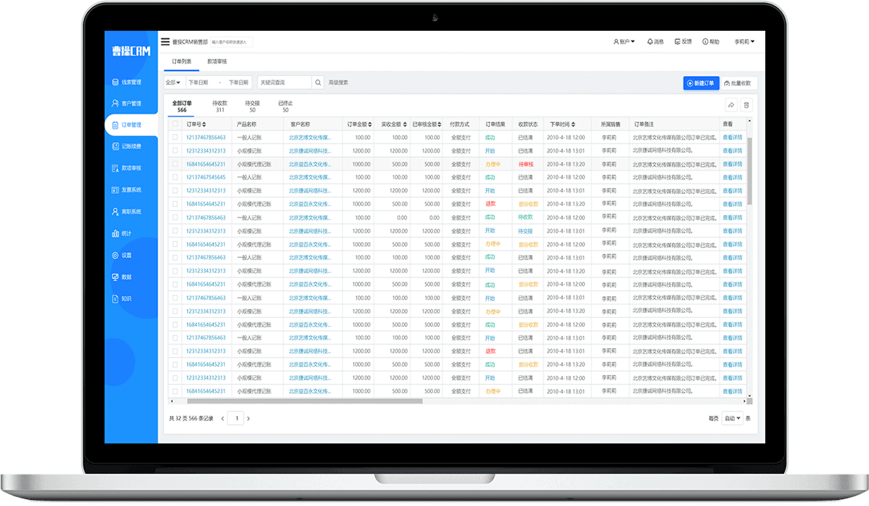869x506 pixels.
Task: Sort by 实收金额 column arrows
Action: [x=405, y=124]
